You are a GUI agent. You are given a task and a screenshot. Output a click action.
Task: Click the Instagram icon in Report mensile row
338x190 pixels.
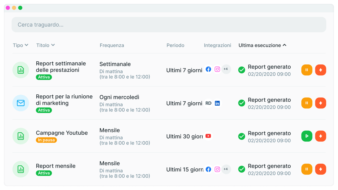tap(217, 169)
